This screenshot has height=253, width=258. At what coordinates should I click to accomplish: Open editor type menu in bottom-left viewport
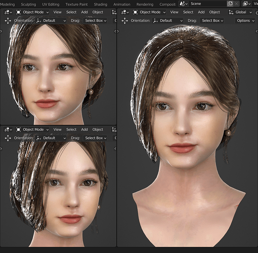click(x=8, y=130)
